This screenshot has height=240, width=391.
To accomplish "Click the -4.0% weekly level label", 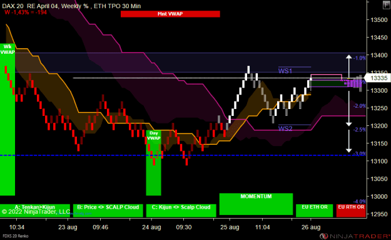I will click(360, 201).
